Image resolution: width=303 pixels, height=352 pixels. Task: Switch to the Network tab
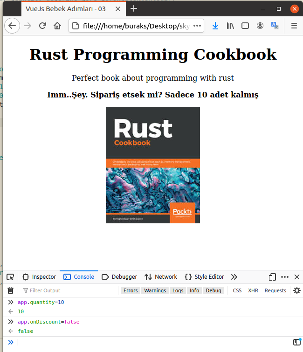click(161, 277)
